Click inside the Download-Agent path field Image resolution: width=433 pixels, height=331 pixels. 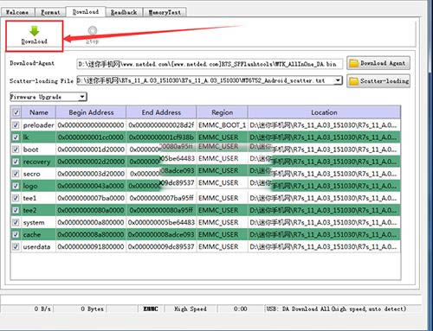click(x=210, y=64)
